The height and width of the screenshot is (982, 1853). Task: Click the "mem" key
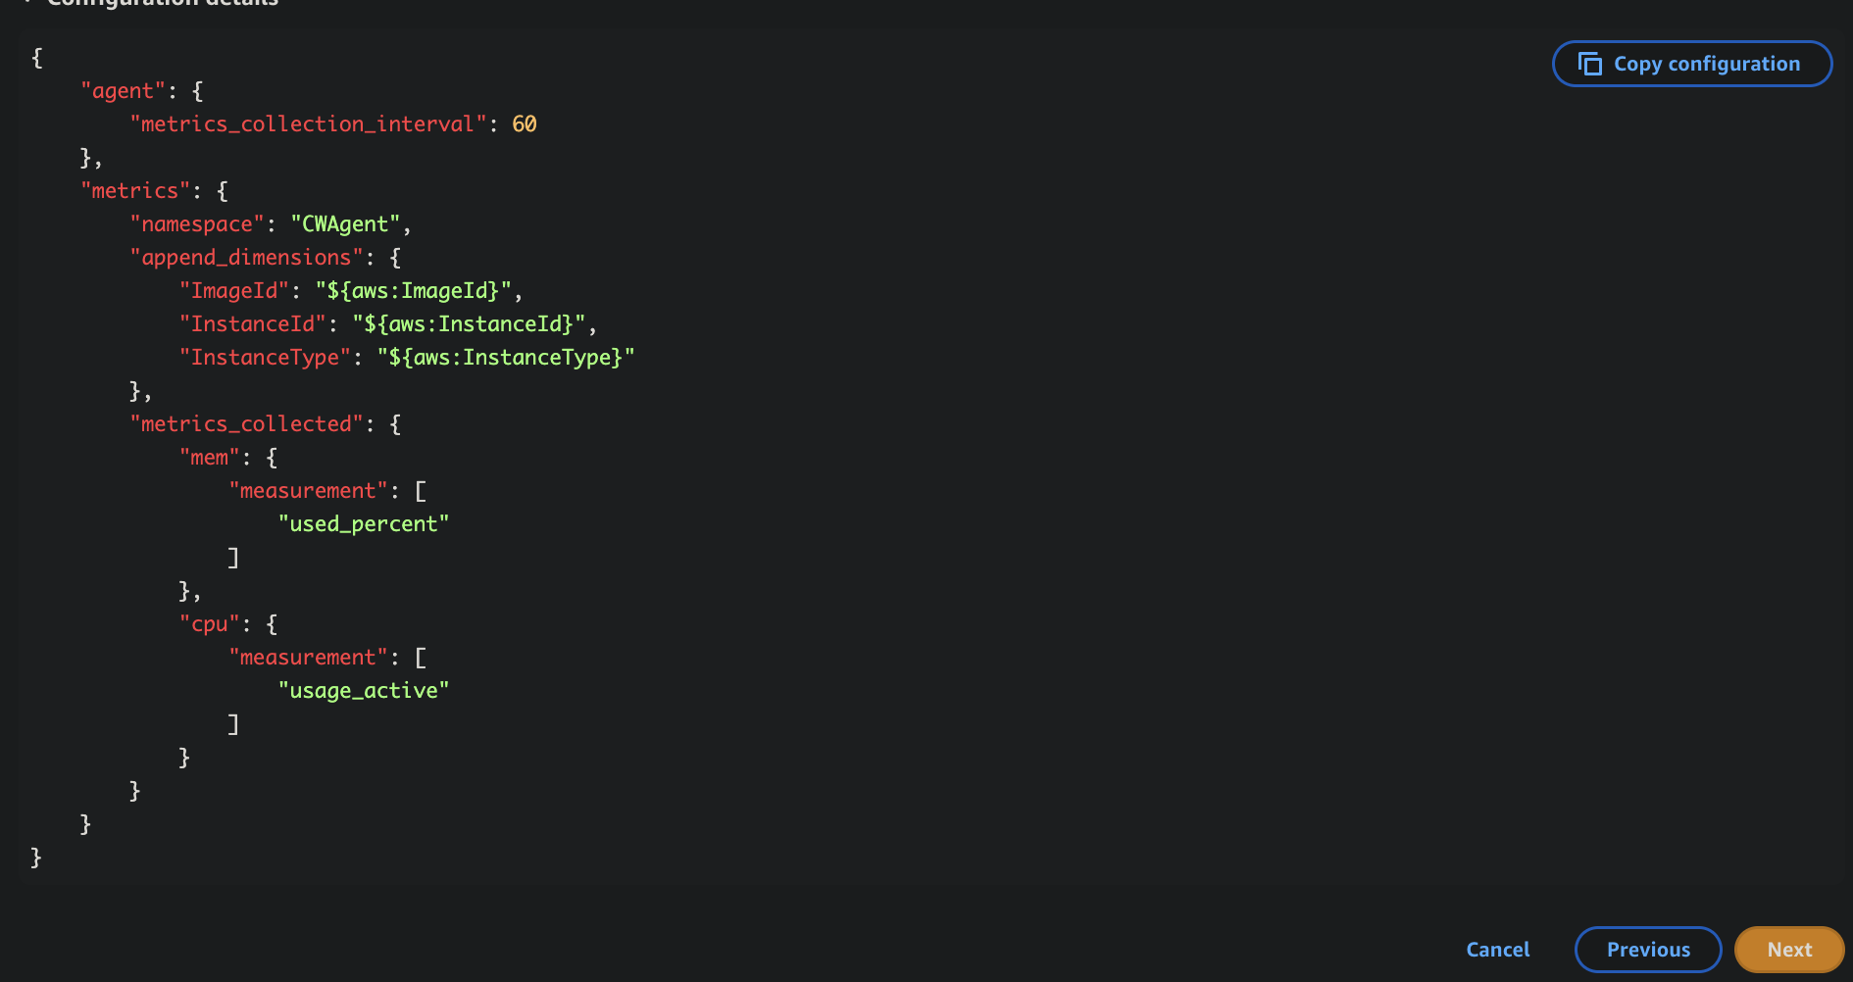pyautogui.click(x=210, y=458)
